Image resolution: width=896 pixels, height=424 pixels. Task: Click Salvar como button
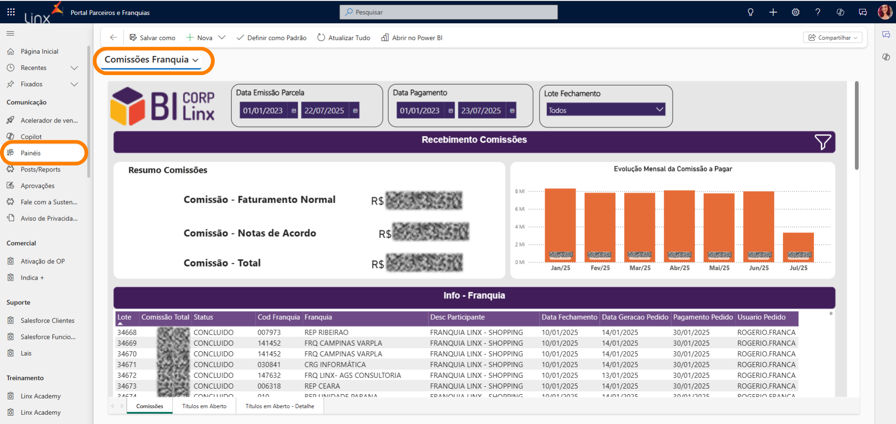152,37
